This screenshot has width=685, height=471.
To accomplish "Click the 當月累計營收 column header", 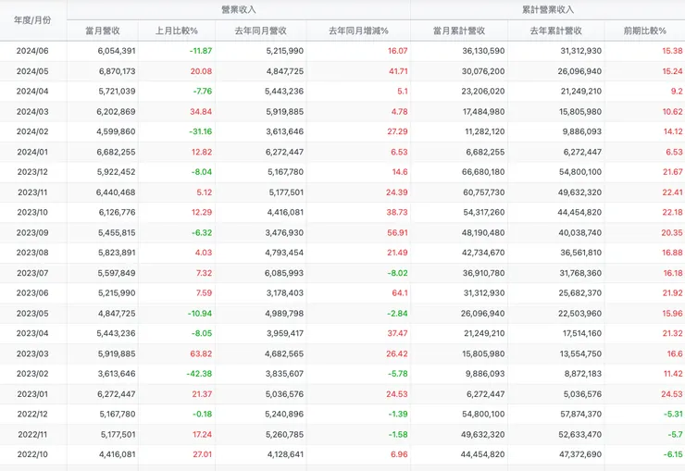I will (459, 31).
